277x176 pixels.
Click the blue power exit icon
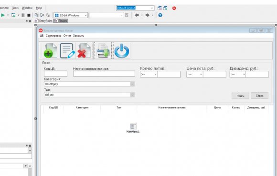pos(122,51)
